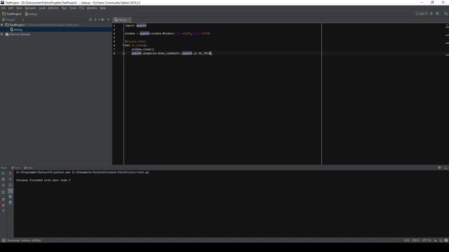
Task: Select External Libraries in project tree
Action: coord(20,34)
